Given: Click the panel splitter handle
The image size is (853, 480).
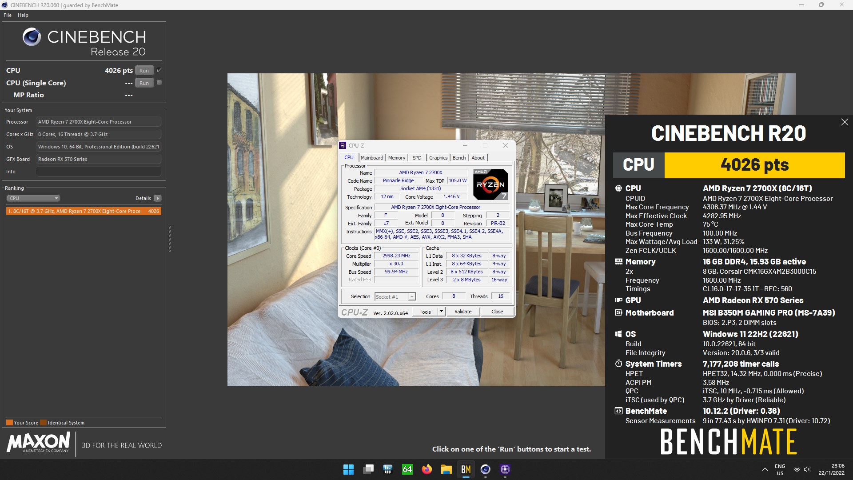Looking at the screenshot, I should point(170,239).
